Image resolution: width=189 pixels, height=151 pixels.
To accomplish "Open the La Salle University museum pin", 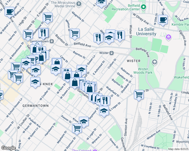I will point(168,38).
